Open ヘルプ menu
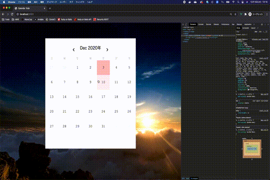 coord(90,2)
